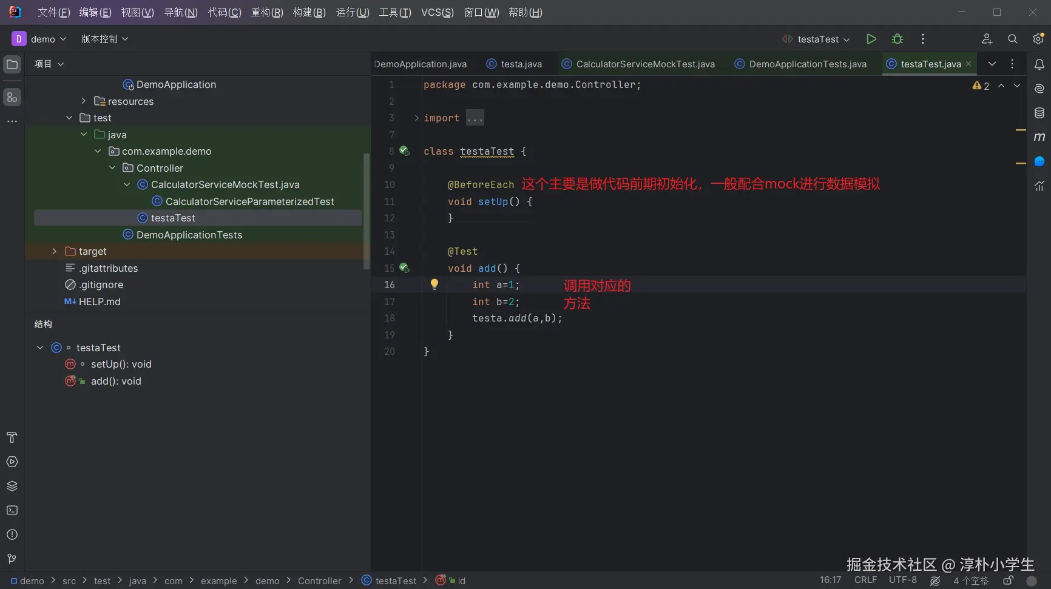1051x589 pixels.
Task: Open the testaTest run configuration dropdown
Action: (816, 39)
